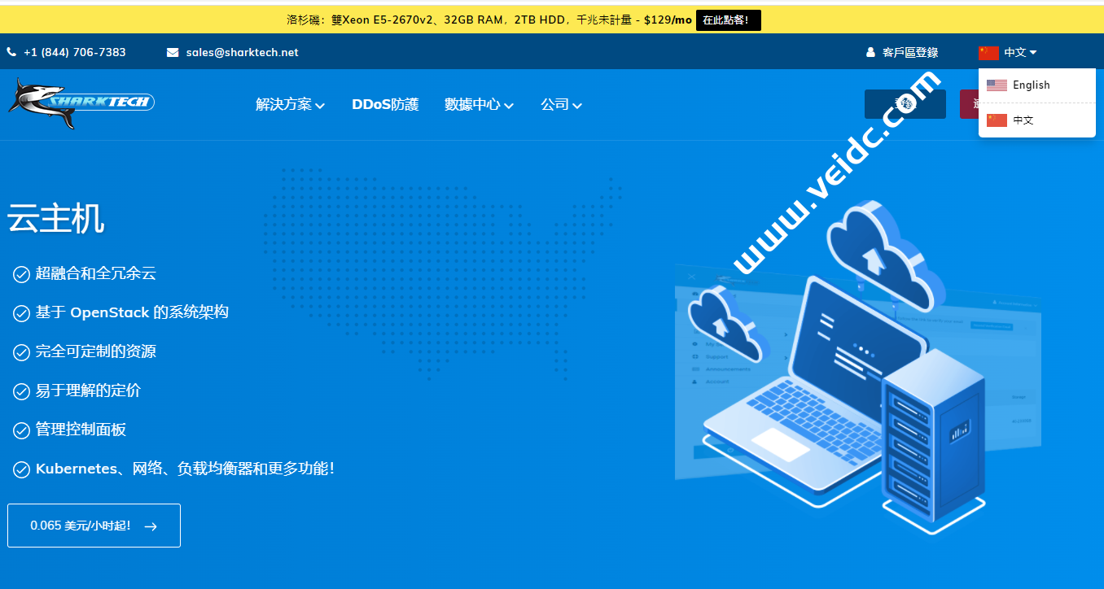Image resolution: width=1104 pixels, height=589 pixels.
Task: Click the user icon next to 客戶區登錄
Action: 870,52
